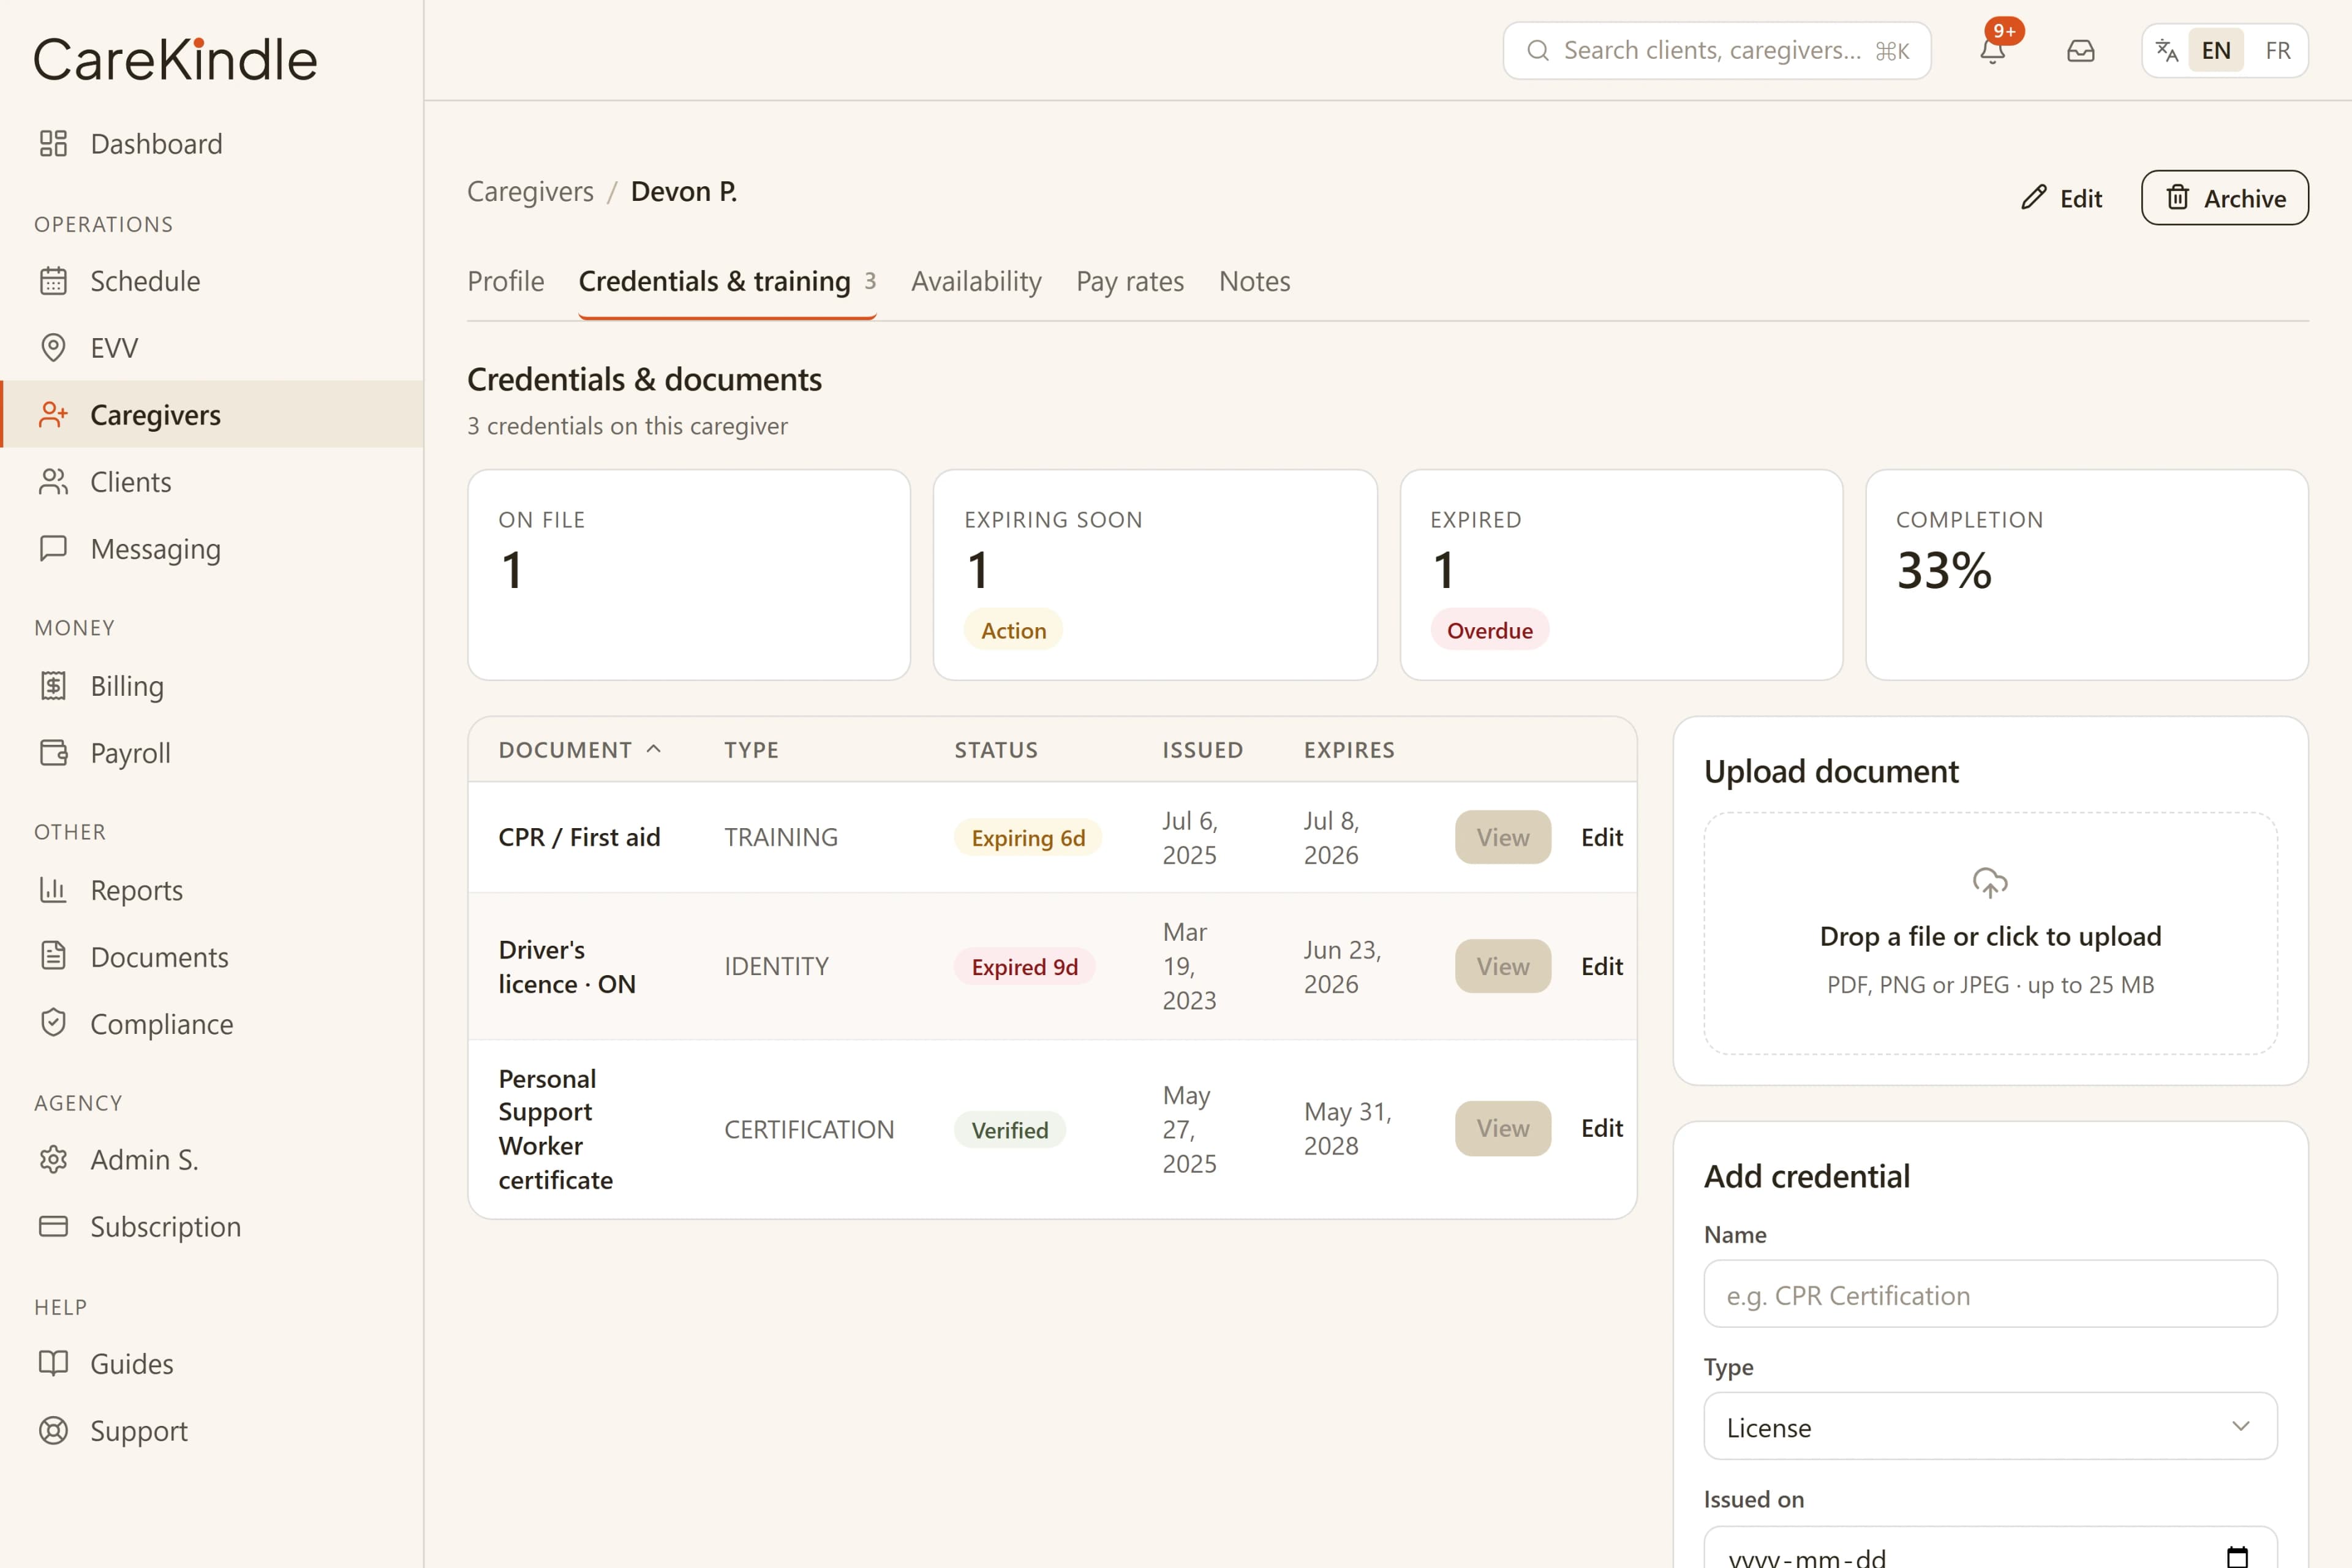This screenshot has width=2352, height=1568.
Task: Click the Expiring 6d status badge
Action: [1027, 838]
